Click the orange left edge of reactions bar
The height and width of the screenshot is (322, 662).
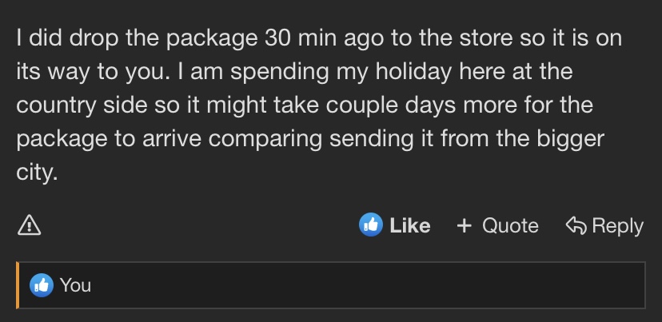click(18, 284)
